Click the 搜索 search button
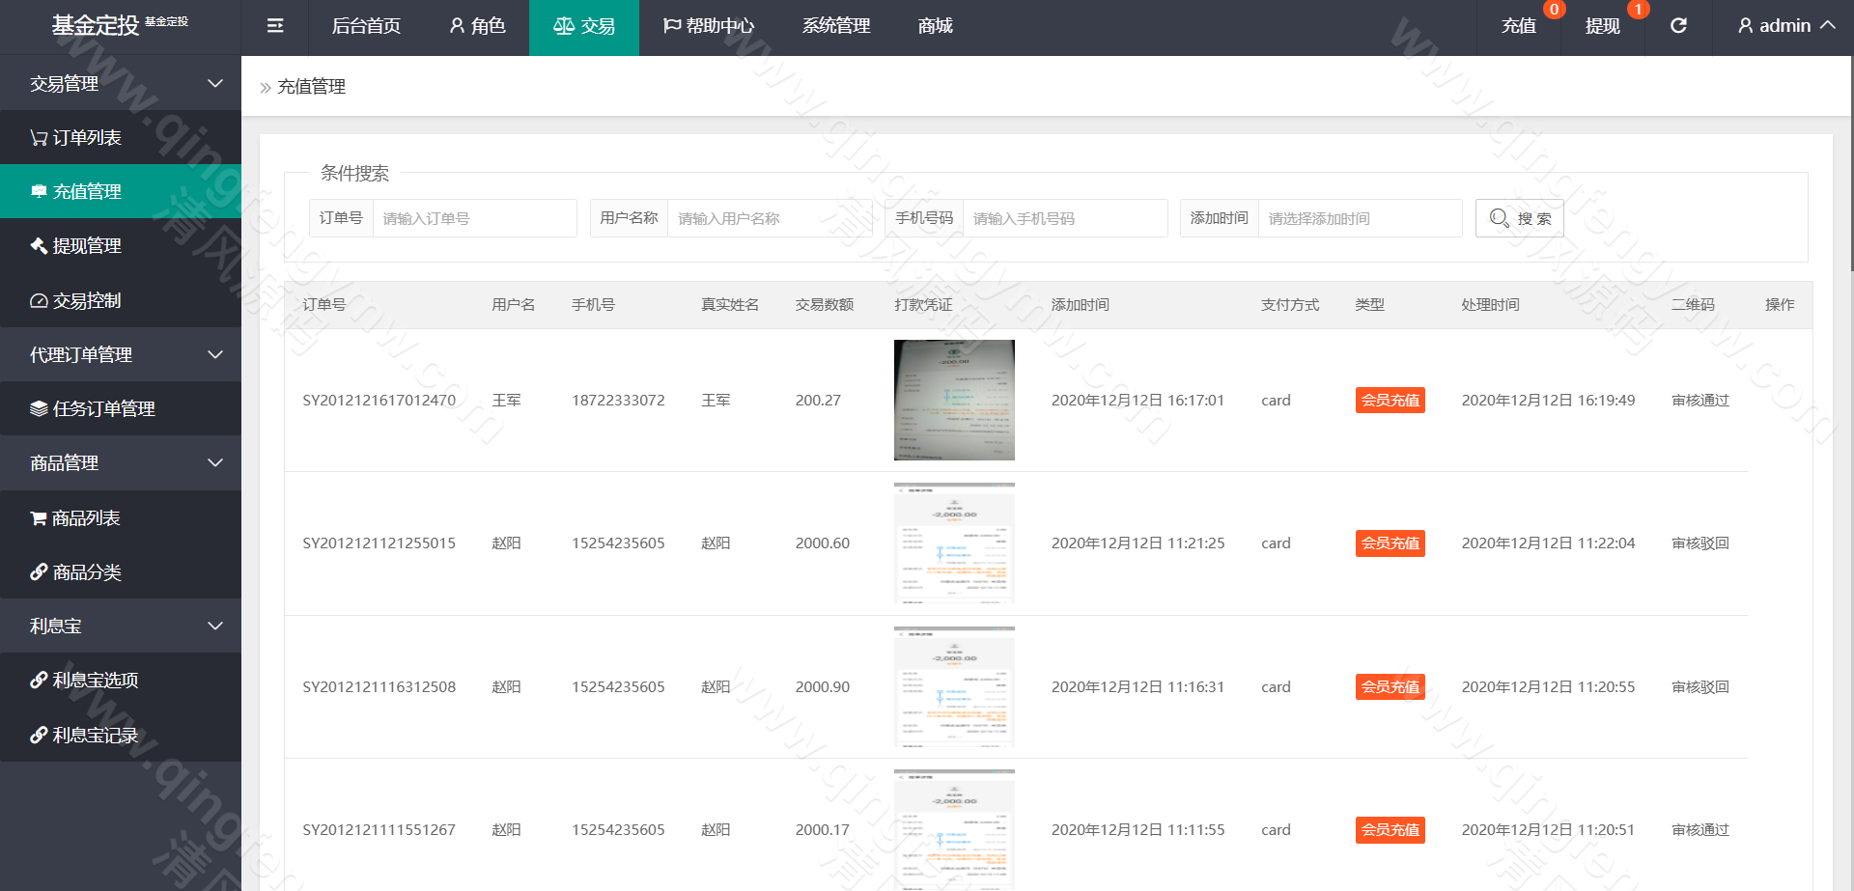1854x891 pixels. [1519, 218]
